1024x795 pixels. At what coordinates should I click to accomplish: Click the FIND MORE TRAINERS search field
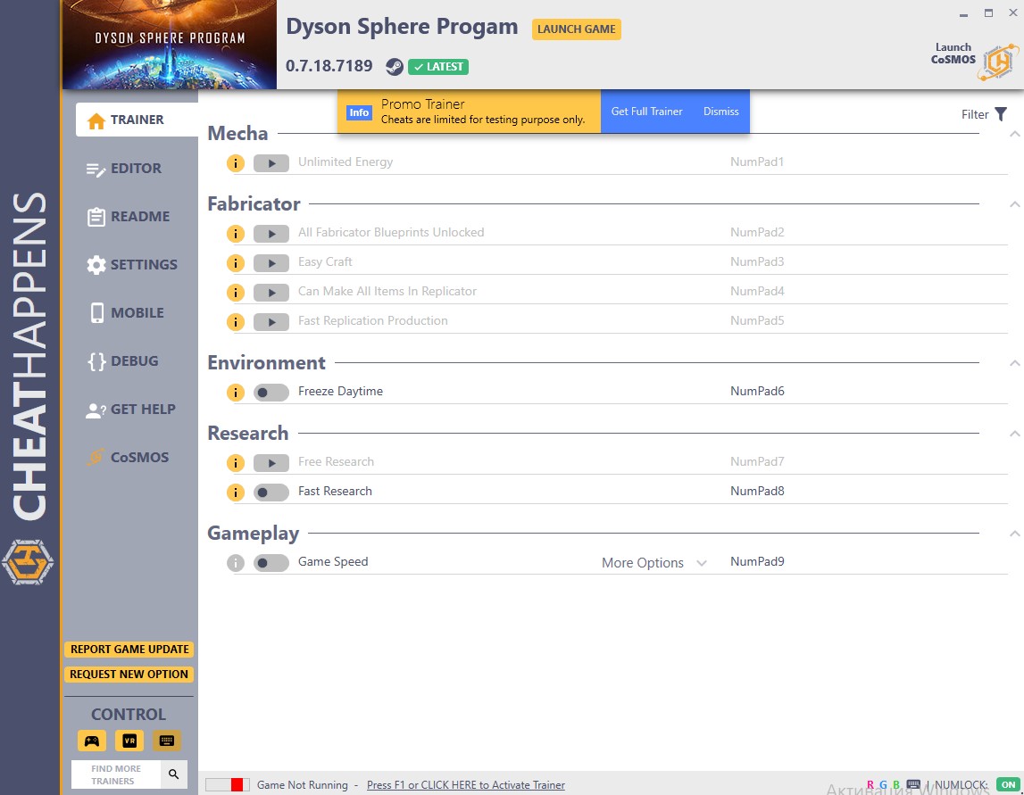(x=116, y=774)
